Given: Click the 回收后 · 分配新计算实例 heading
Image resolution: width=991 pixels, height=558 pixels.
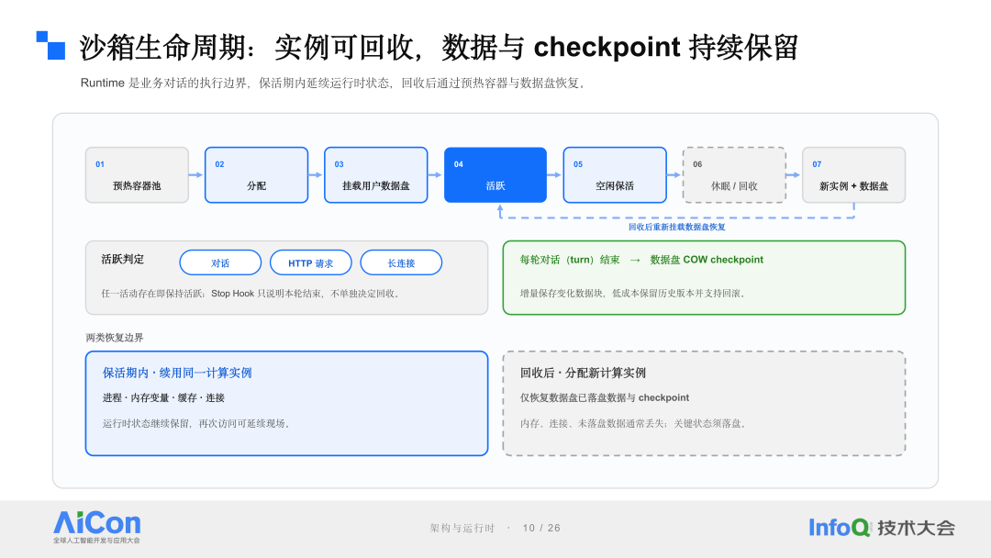Looking at the screenshot, I should [583, 373].
